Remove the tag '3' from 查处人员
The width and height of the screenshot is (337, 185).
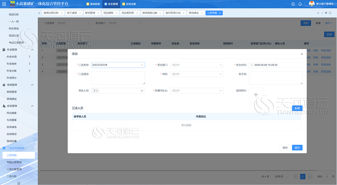pyautogui.click(x=97, y=91)
